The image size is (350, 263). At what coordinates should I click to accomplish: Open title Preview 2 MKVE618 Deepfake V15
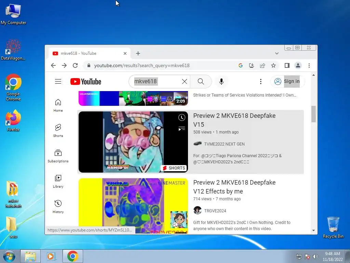click(234, 120)
